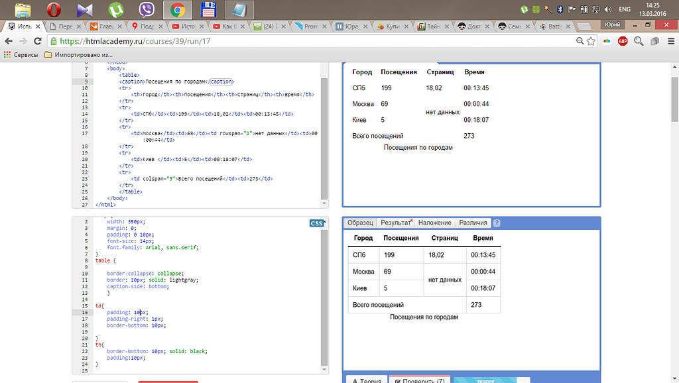Switch to the Prom browser tab

tap(309, 27)
